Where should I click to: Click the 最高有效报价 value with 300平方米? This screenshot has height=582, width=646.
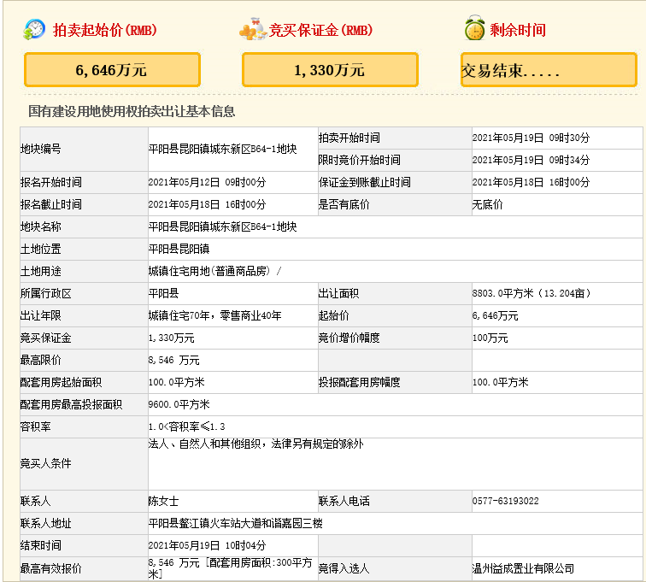click(231, 568)
